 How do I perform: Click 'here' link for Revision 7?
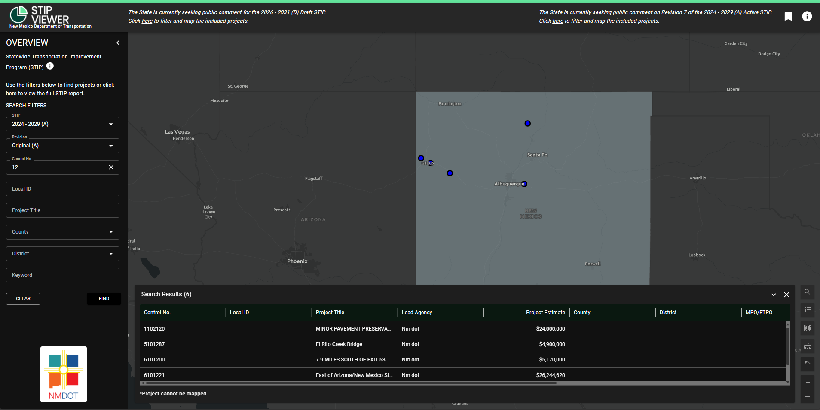pos(558,21)
